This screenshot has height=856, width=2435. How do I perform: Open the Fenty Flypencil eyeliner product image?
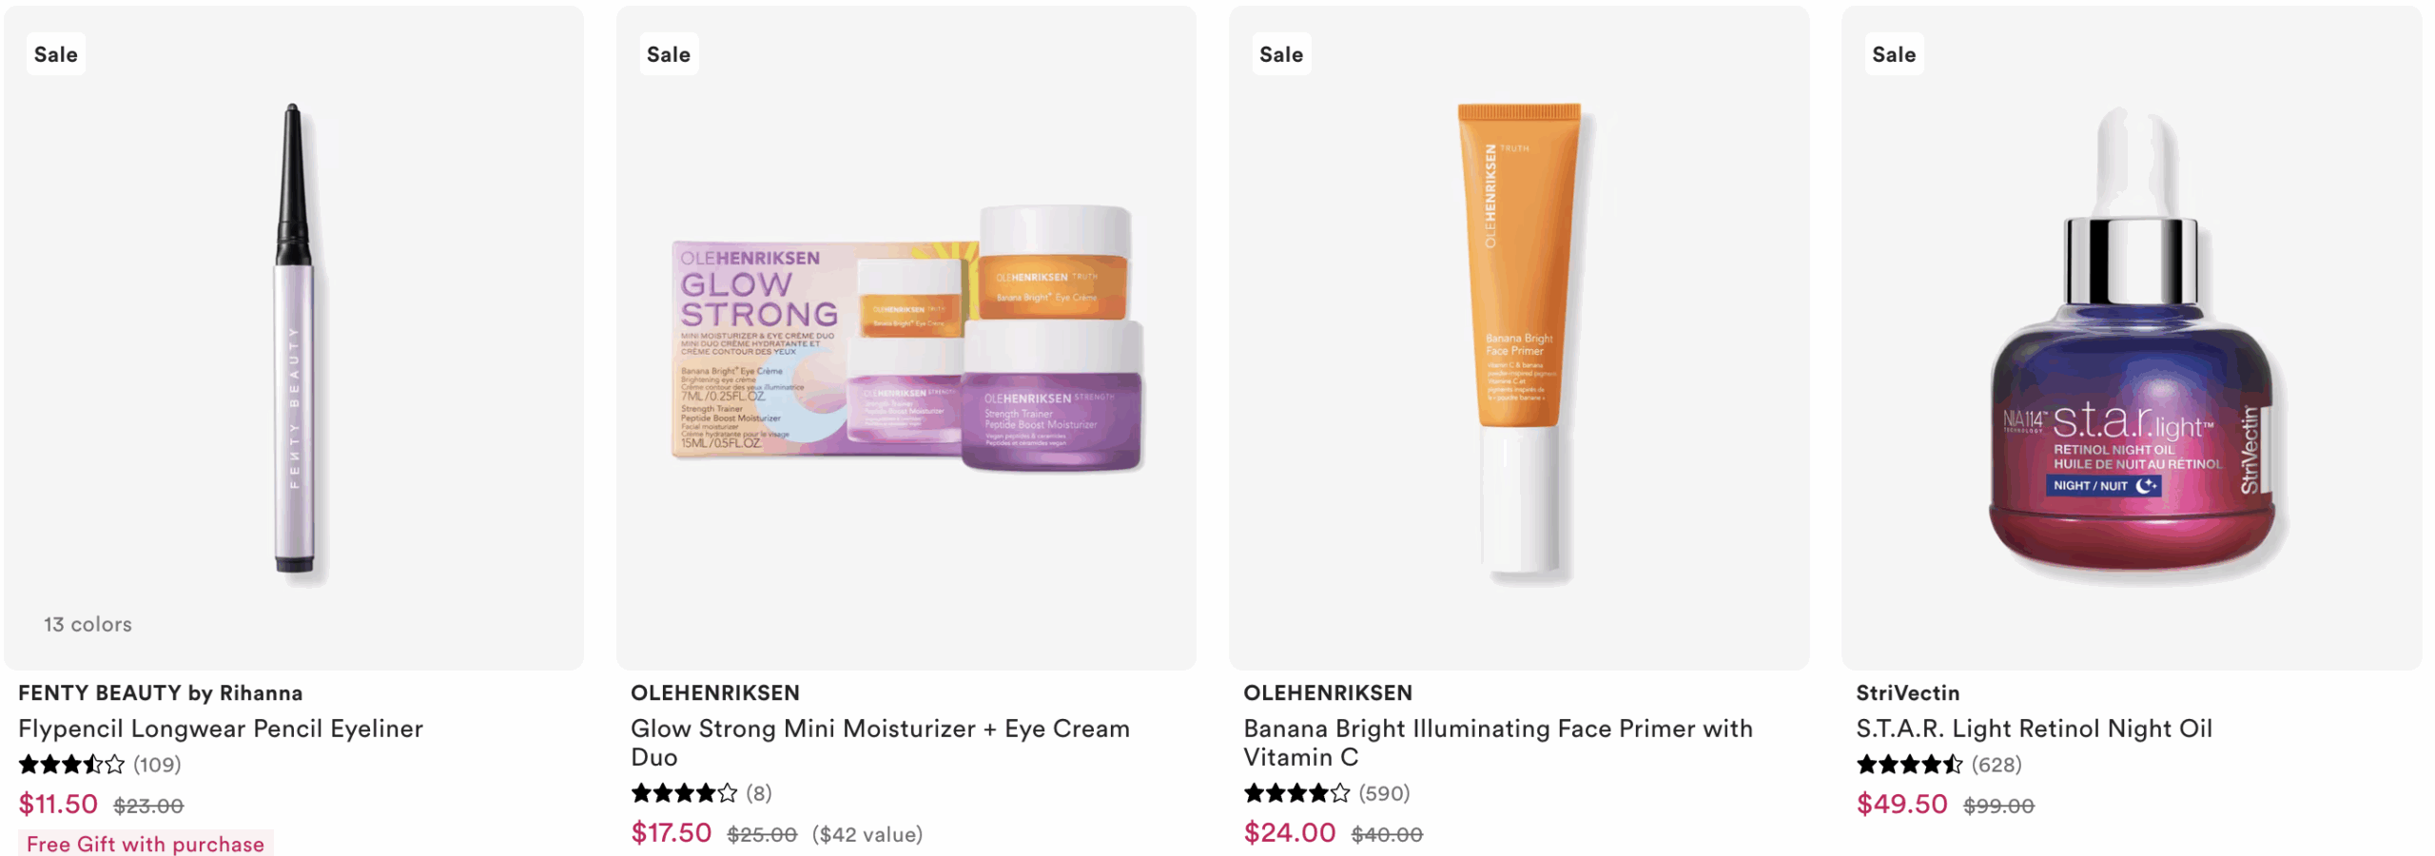click(294, 338)
